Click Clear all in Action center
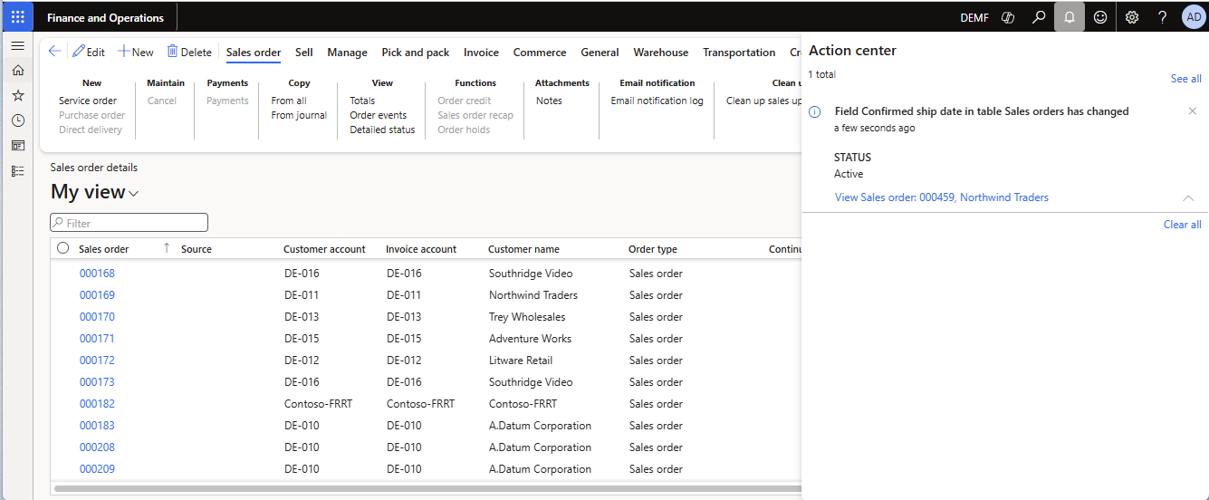The height and width of the screenshot is (500, 1209). (1182, 225)
